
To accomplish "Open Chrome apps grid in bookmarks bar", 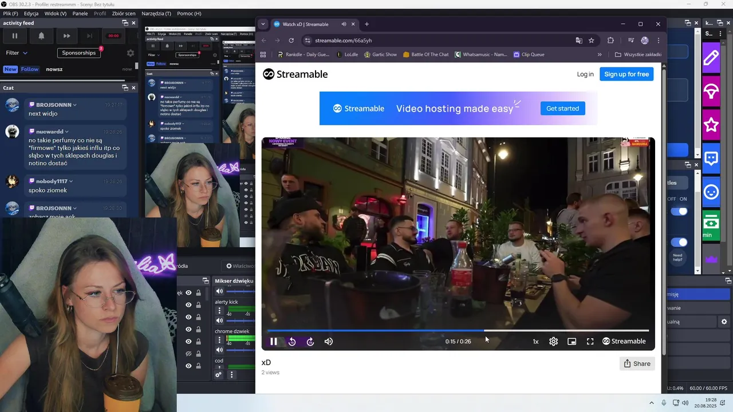I will (x=263, y=54).
